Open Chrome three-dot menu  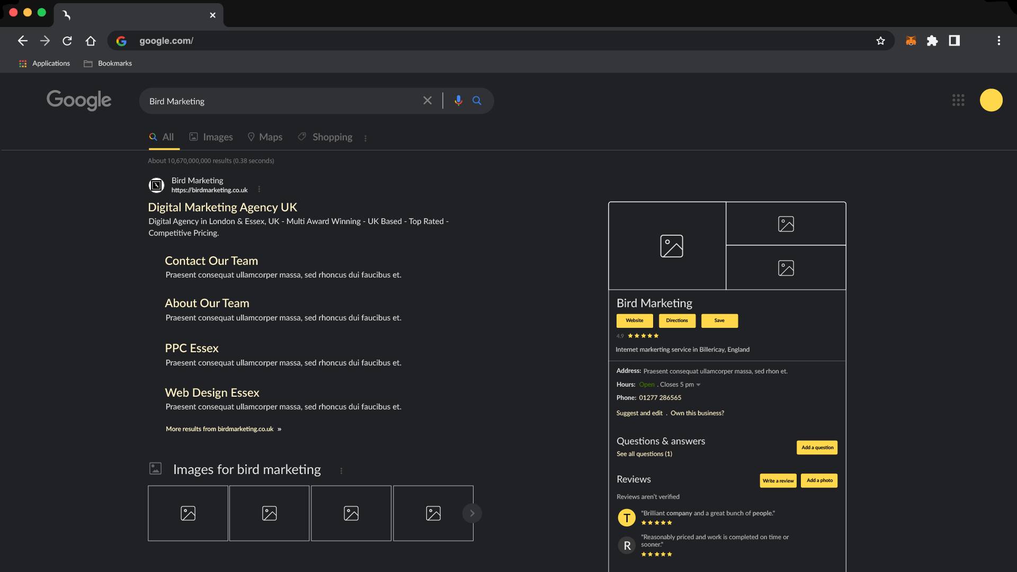pos(999,41)
